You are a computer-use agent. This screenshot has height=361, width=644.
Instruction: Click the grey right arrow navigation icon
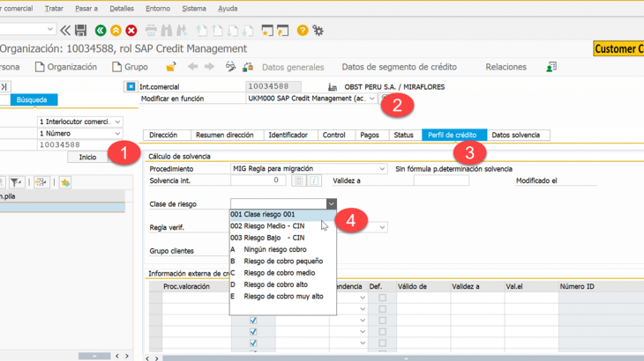(x=209, y=67)
